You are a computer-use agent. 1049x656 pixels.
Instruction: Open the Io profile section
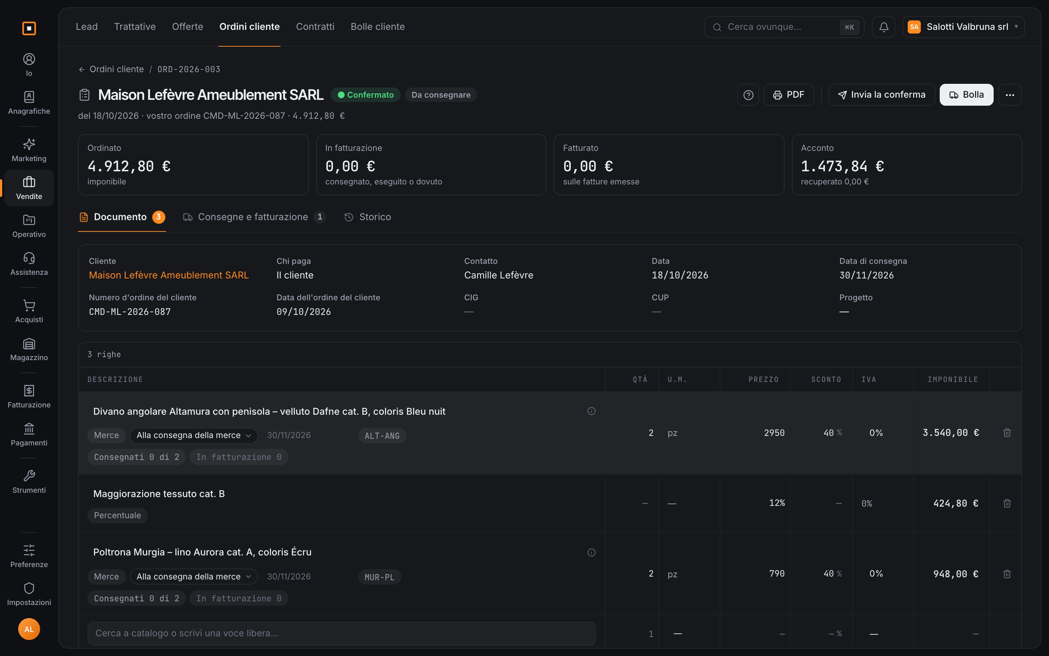coord(29,65)
